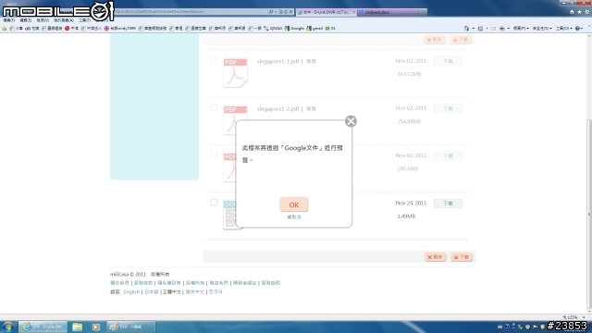
Task: Select the DOC file icon from Nov 24
Action: [x=229, y=215]
